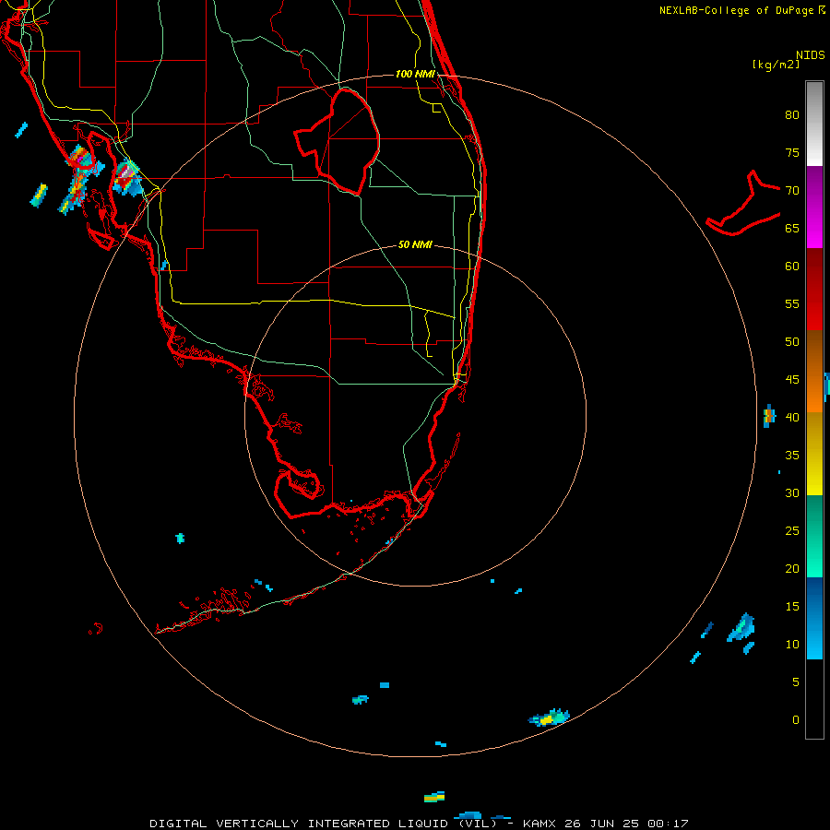Click the blue segment of color bar
Image resolution: width=830 pixels, height=830 pixels.
click(x=814, y=618)
